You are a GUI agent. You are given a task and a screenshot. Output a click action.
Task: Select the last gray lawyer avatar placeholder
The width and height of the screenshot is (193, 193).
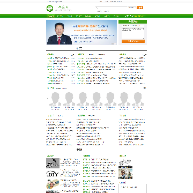(x=138, y=99)
